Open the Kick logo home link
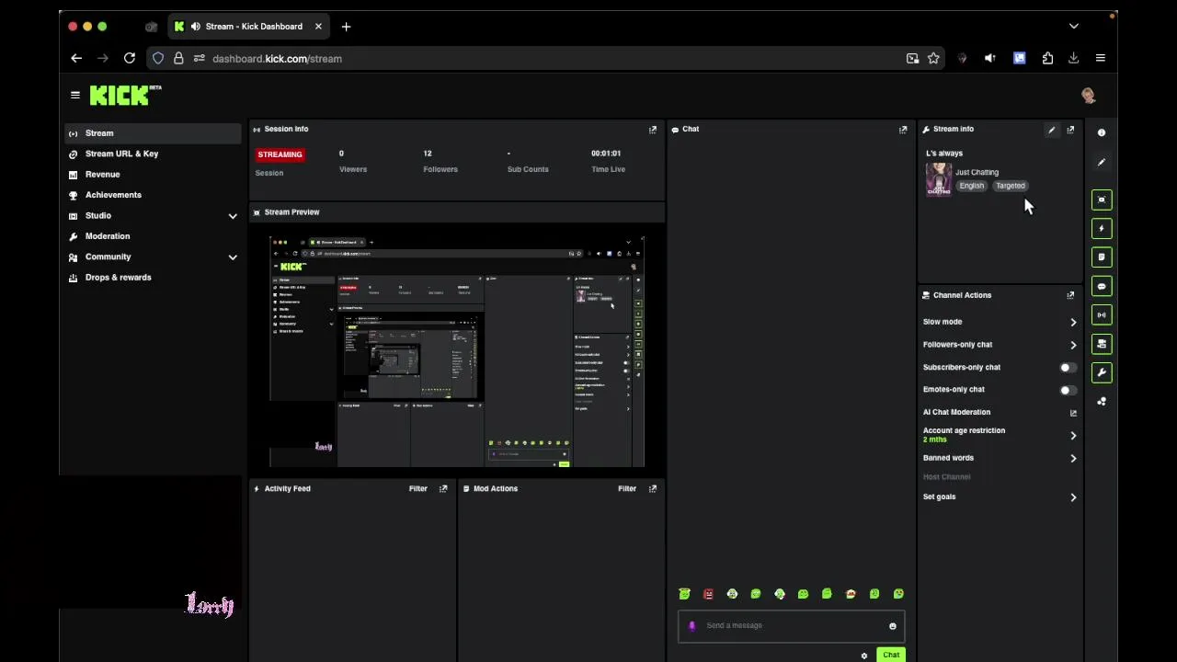 pos(125,95)
